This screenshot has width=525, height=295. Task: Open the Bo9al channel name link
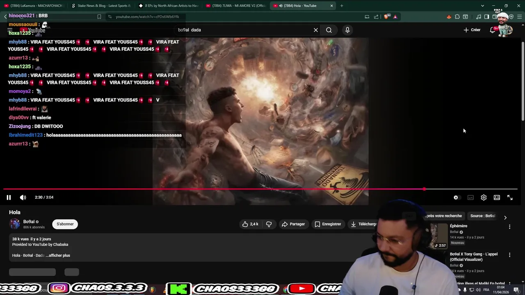pyautogui.click(x=29, y=222)
